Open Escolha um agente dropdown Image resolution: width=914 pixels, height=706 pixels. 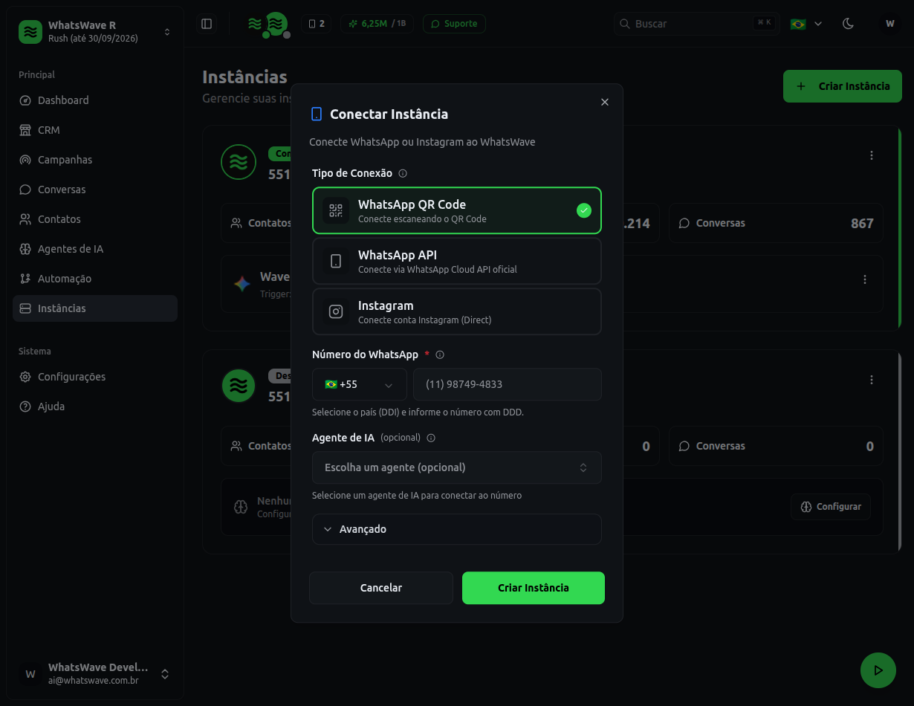457,467
